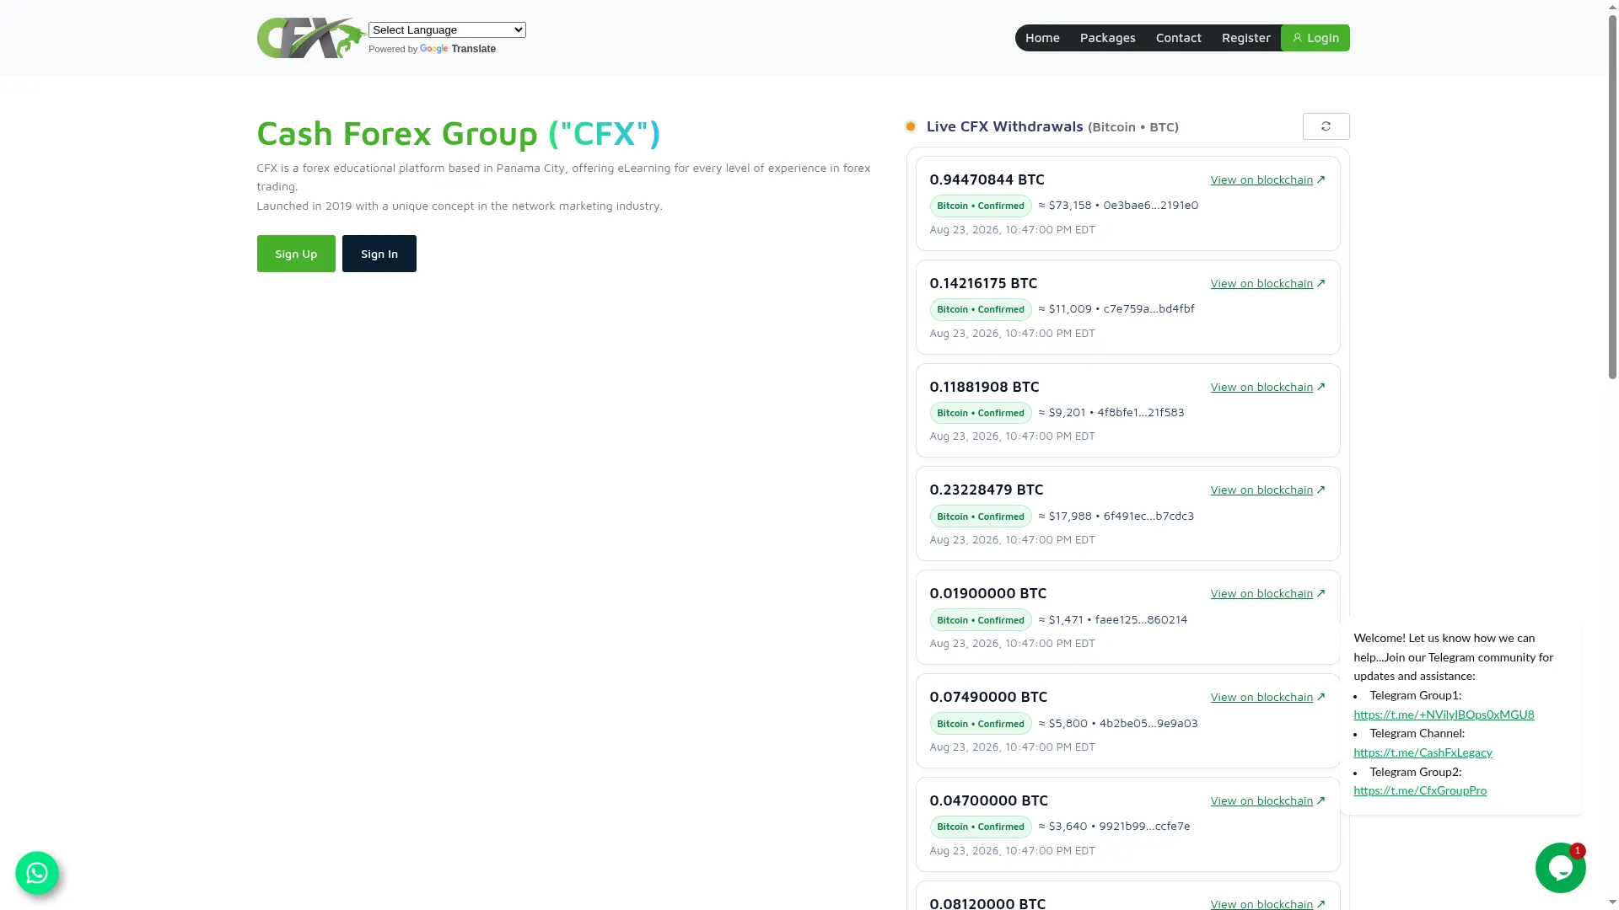Open the Contact page
1619x910 pixels.
tap(1178, 38)
